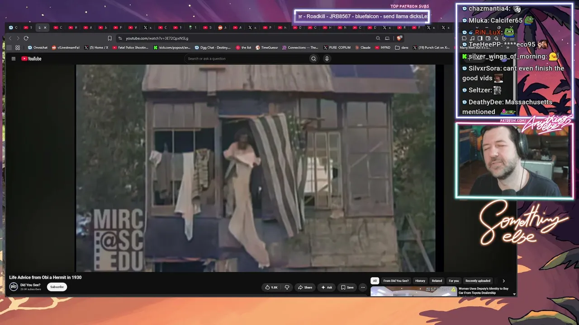Like the video with 9.8K likes
The width and height of the screenshot is (579, 325).
point(271,288)
